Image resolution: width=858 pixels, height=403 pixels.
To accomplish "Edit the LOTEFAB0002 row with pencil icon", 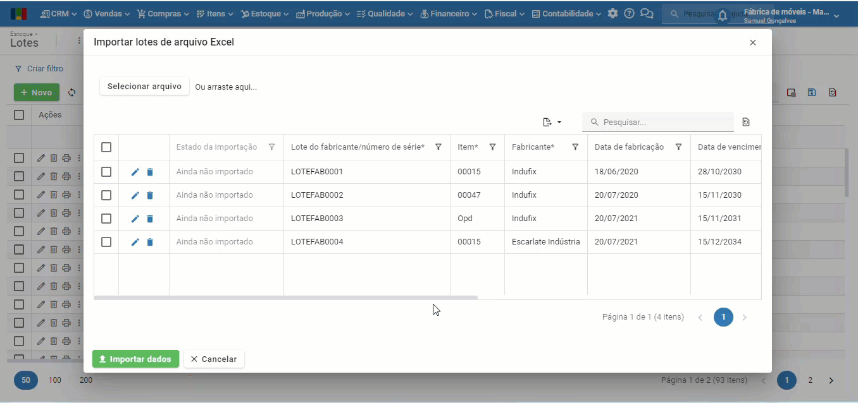I will [x=135, y=195].
